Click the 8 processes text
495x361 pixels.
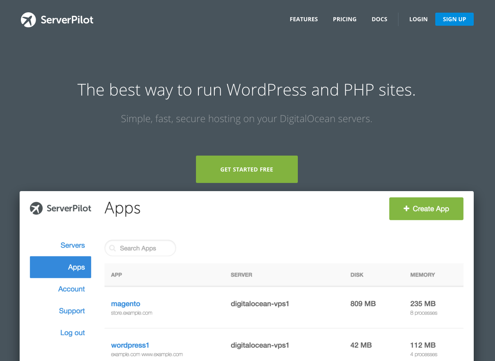pos(424,313)
